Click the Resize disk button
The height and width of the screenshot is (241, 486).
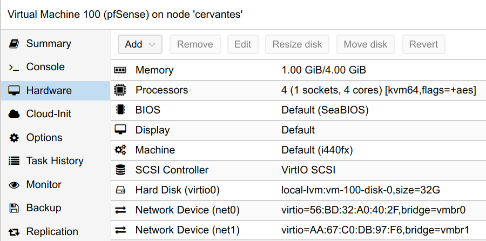pyautogui.click(x=297, y=44)
